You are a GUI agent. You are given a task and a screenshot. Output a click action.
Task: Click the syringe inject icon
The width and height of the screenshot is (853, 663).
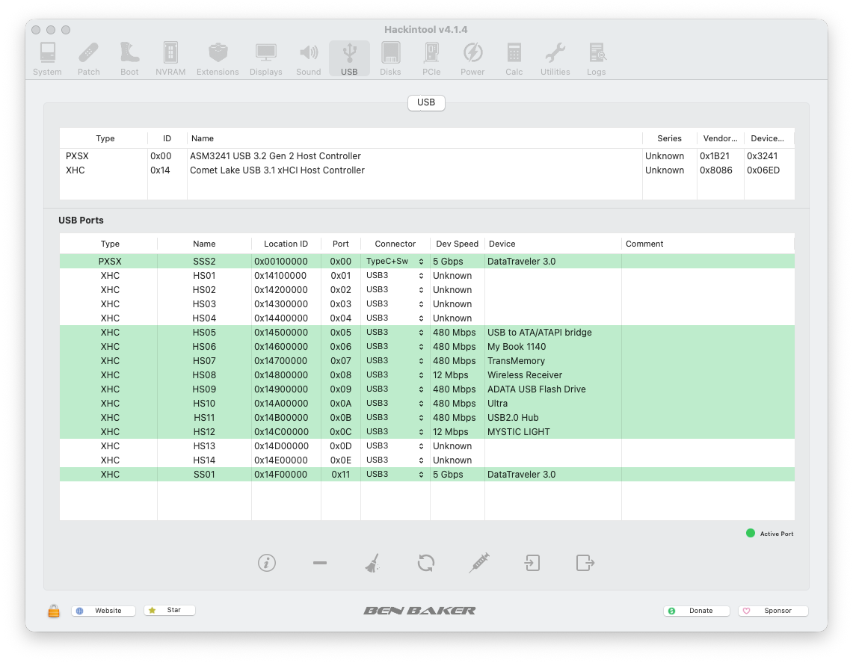tap(479, 563)
